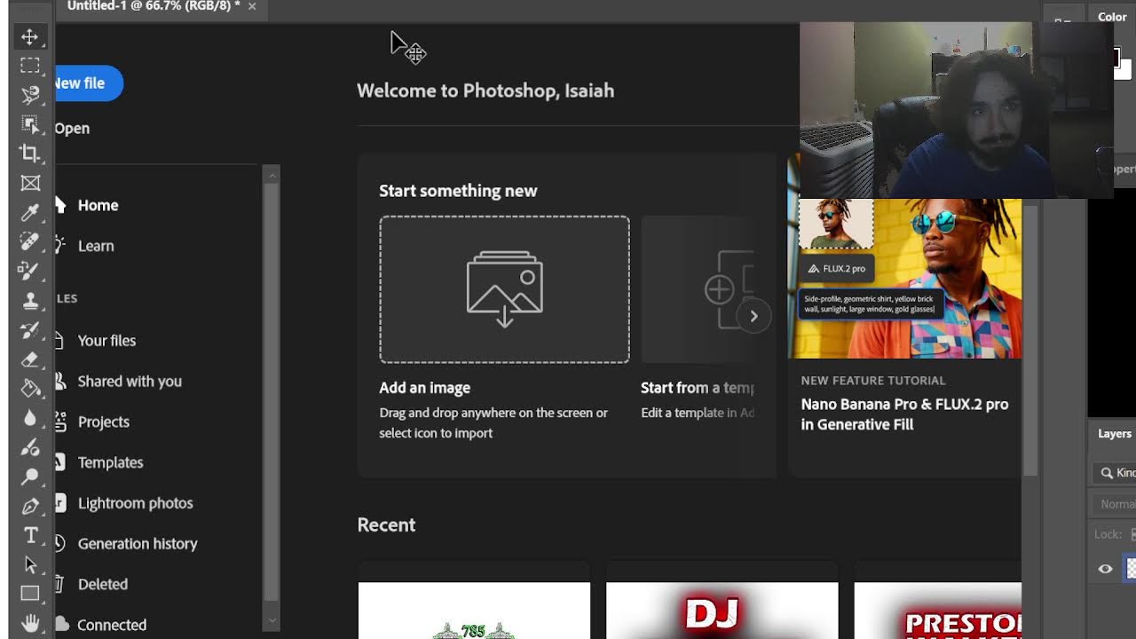
Task: Select the Frame tool
Action: pos(30,183)
